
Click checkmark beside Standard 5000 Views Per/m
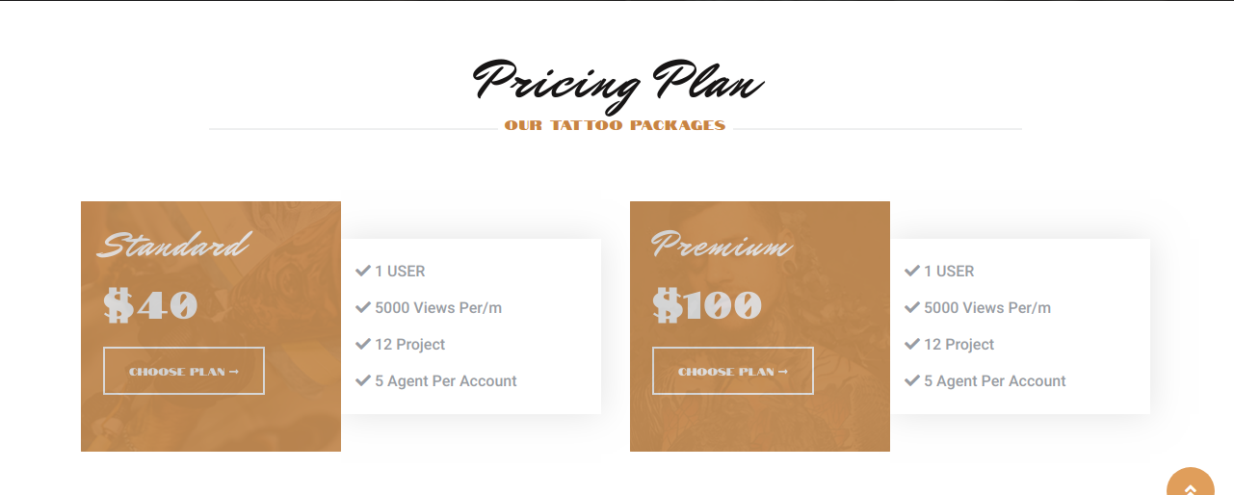click(363, 307)
